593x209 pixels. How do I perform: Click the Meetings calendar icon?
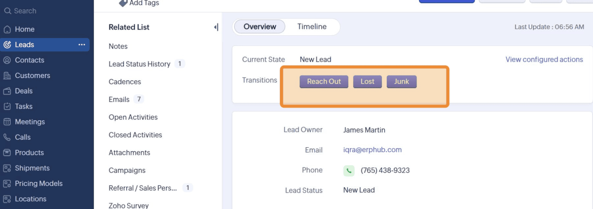click(x=7, y=122)
